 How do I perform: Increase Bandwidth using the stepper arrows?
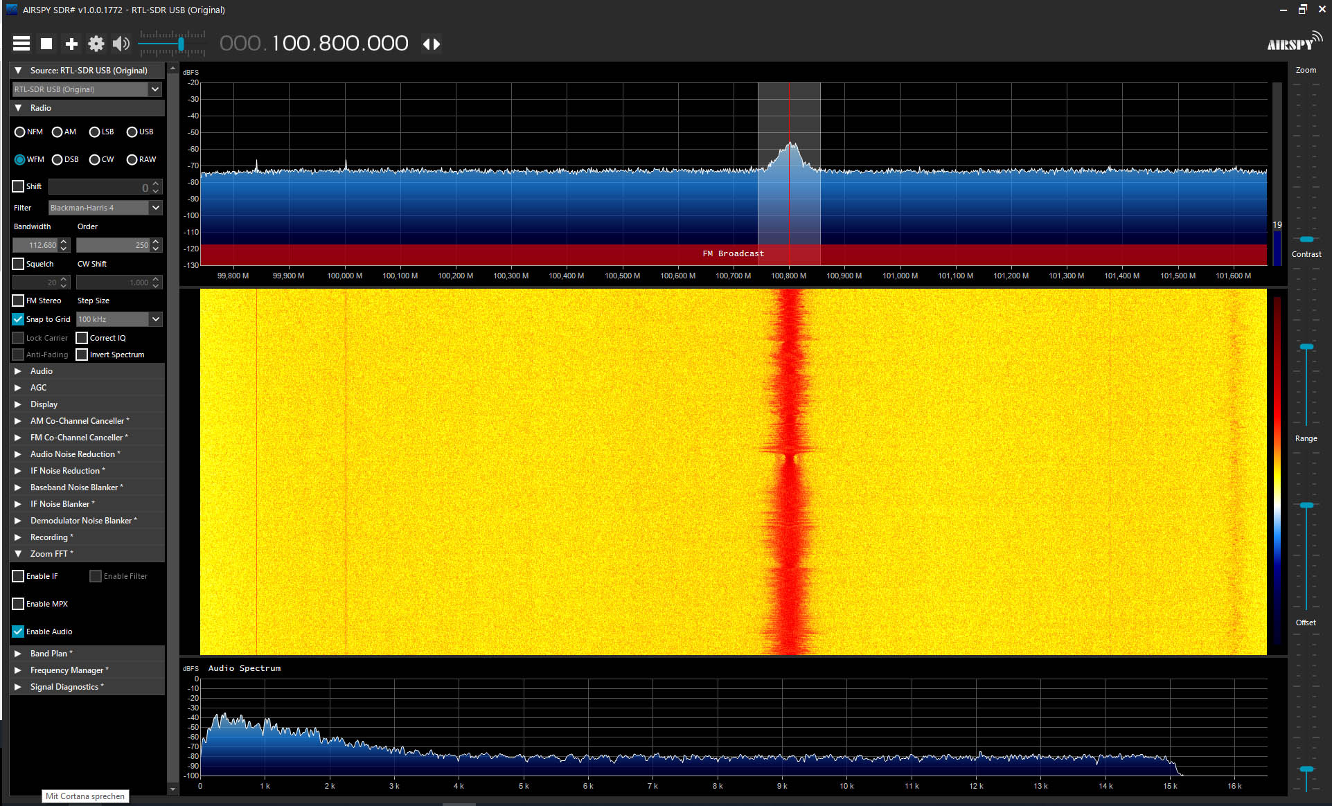(64, 242)
